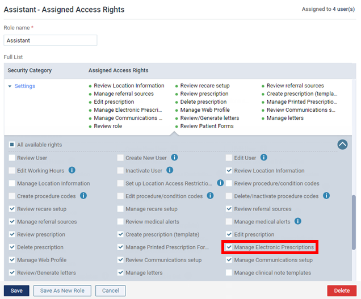Toggle the All available rights checkbox
The image size is (361, 299).
tap(12, 145)
